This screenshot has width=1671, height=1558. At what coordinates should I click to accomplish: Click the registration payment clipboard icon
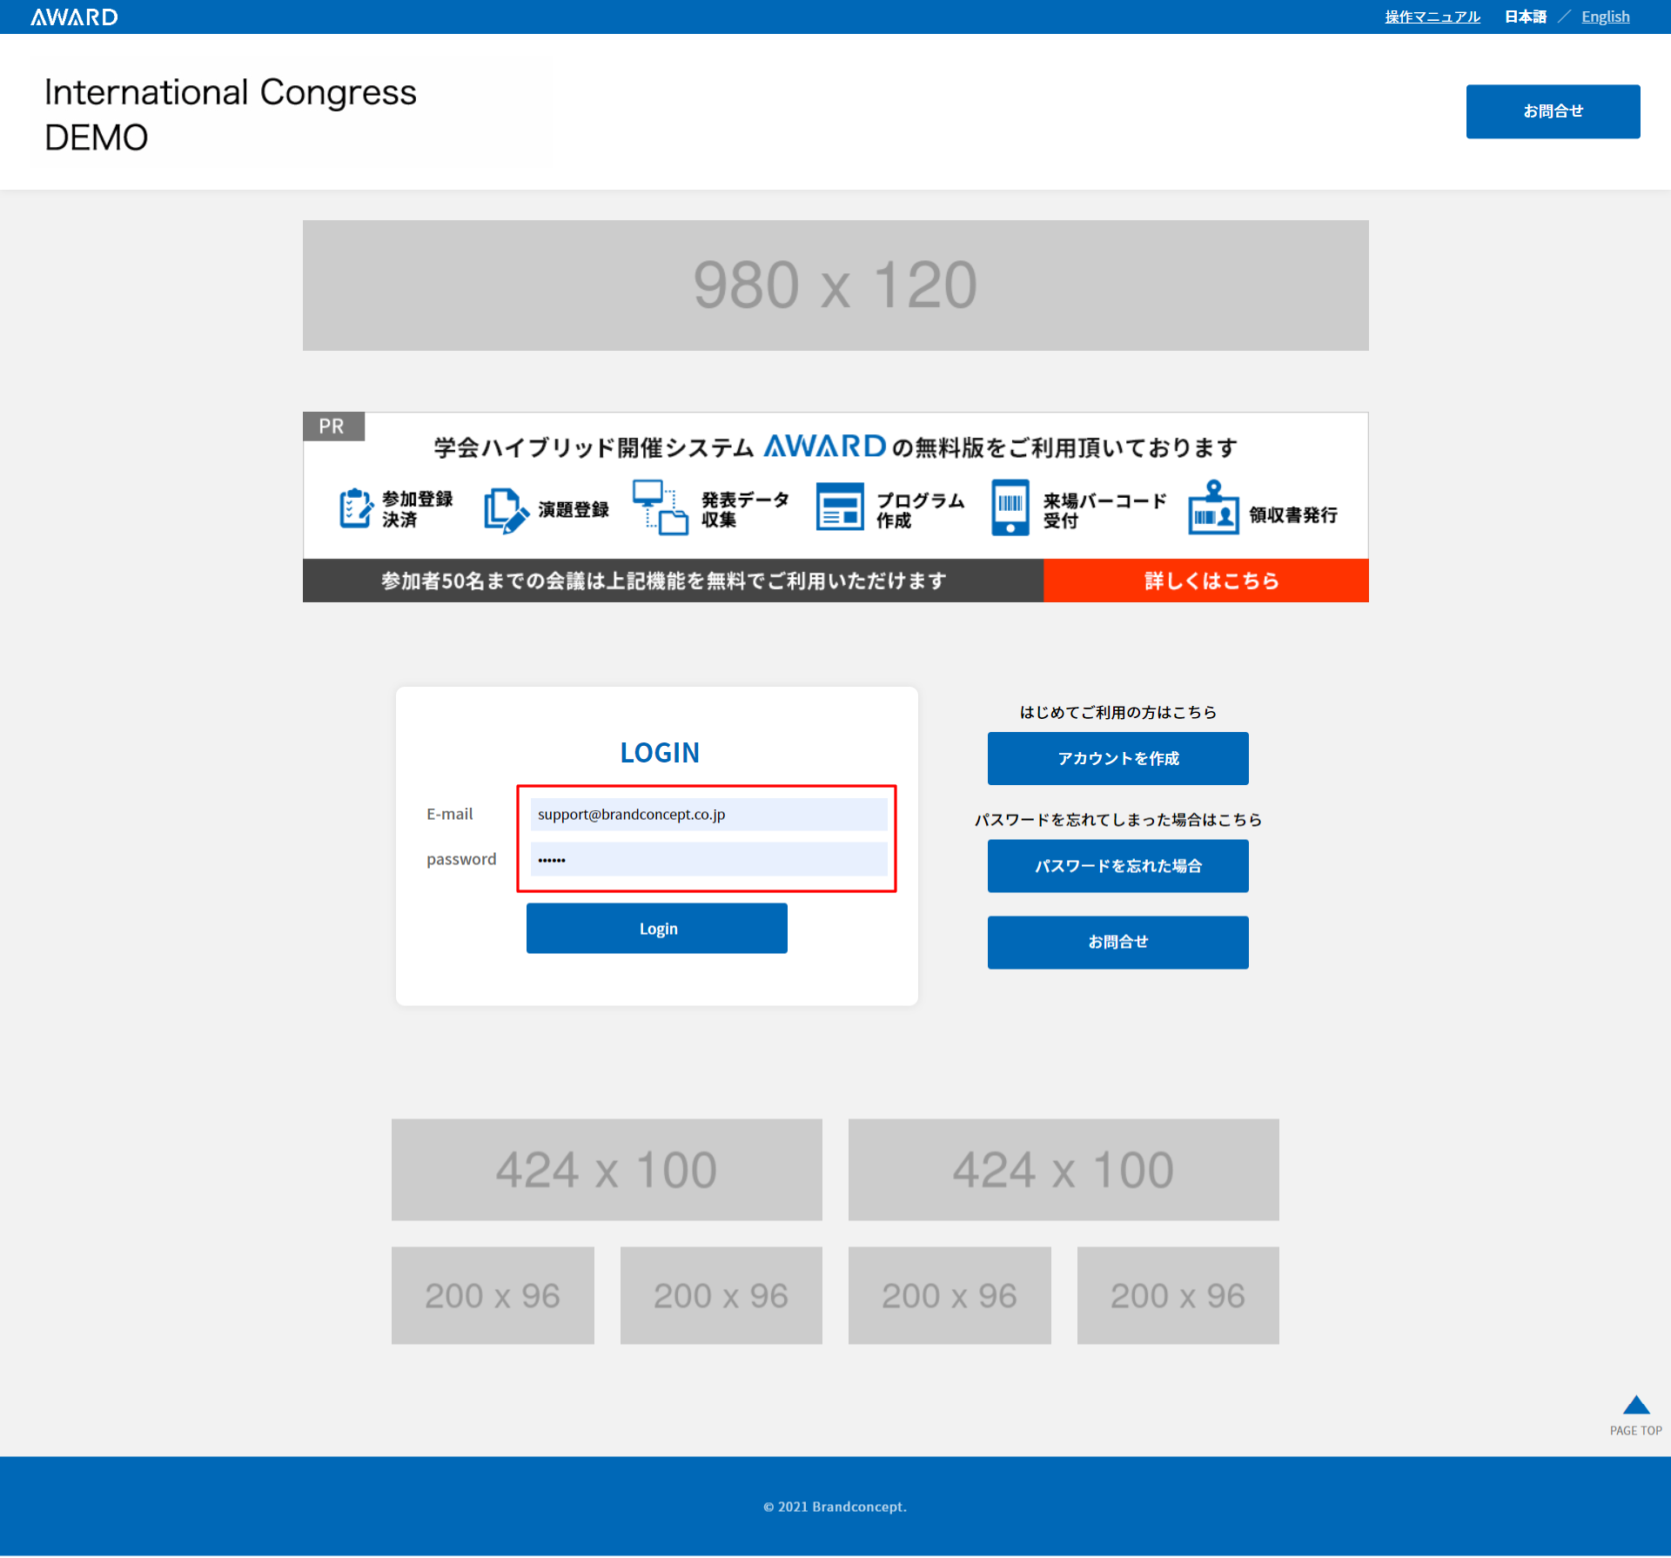point(355,508)
